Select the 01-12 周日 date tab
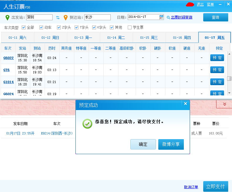 point(51,38)
